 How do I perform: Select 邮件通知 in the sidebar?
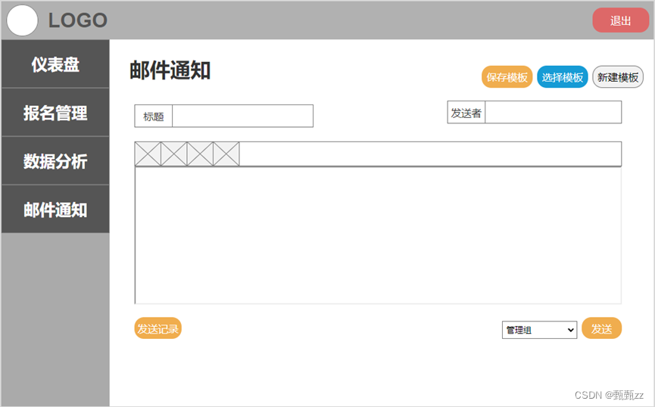click(55, 210)
